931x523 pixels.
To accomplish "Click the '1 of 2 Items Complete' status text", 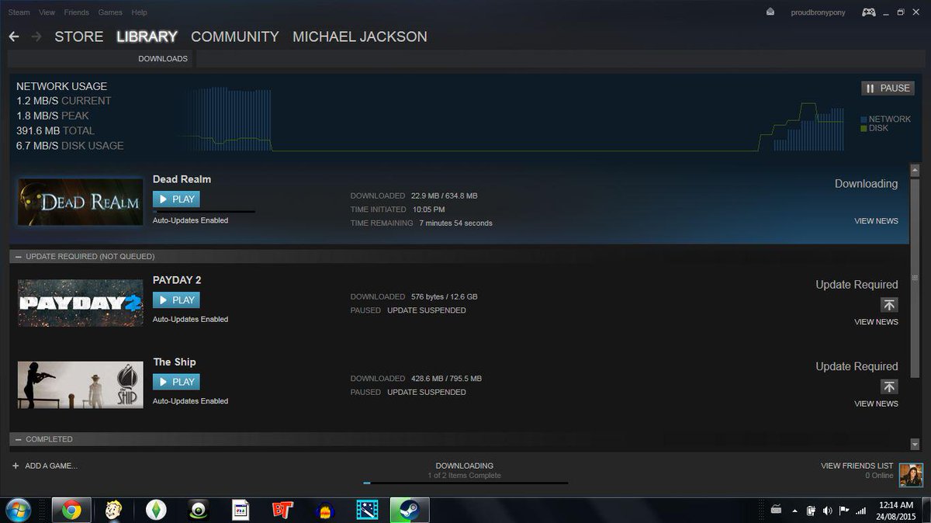I will (x=464, y=476).
